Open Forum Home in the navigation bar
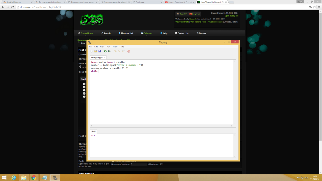322x181 pixels. click(x=86, y=33)
